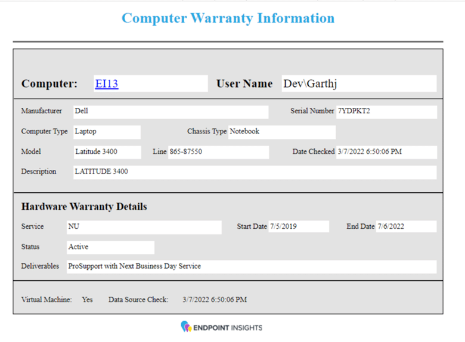Select the Computer Type field Laptop
The width and height of the screenshot is (465, 342).
107,132
